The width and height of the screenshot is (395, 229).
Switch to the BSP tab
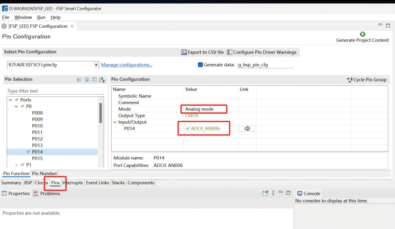click(28, 183)
